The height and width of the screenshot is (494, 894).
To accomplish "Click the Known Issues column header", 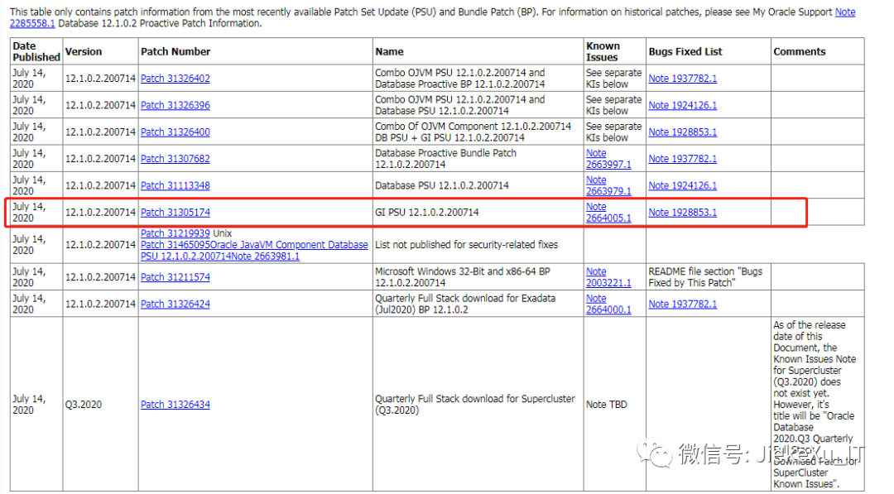I will (x=614, y=51).
